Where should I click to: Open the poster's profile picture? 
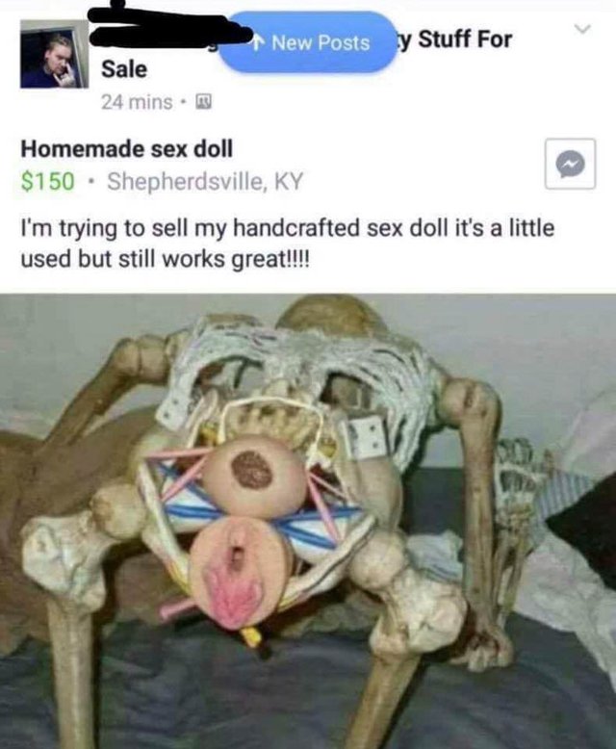tap(54, 54)
